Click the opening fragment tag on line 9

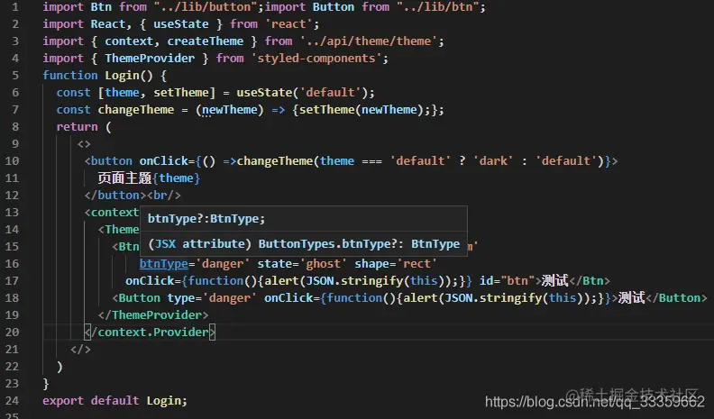84,144
